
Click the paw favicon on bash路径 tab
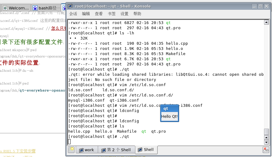pyautogui.click(x=35, y=8)
